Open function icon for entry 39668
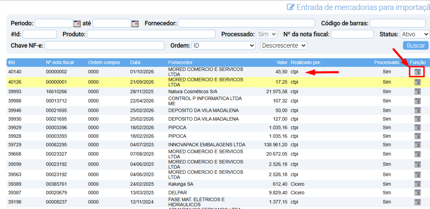 point(417,154)
